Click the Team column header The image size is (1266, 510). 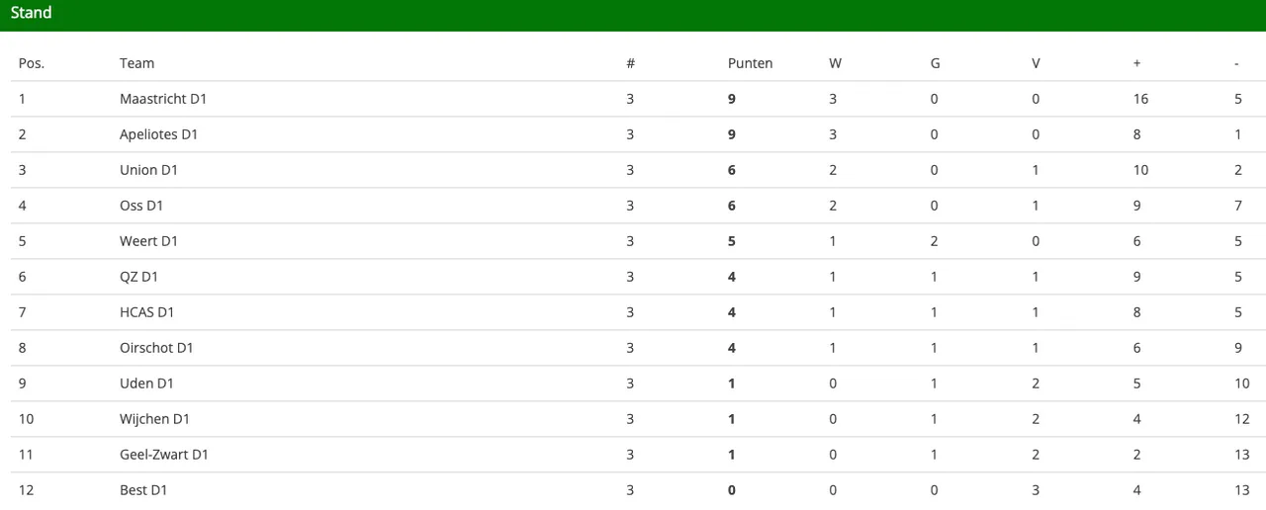137,63
